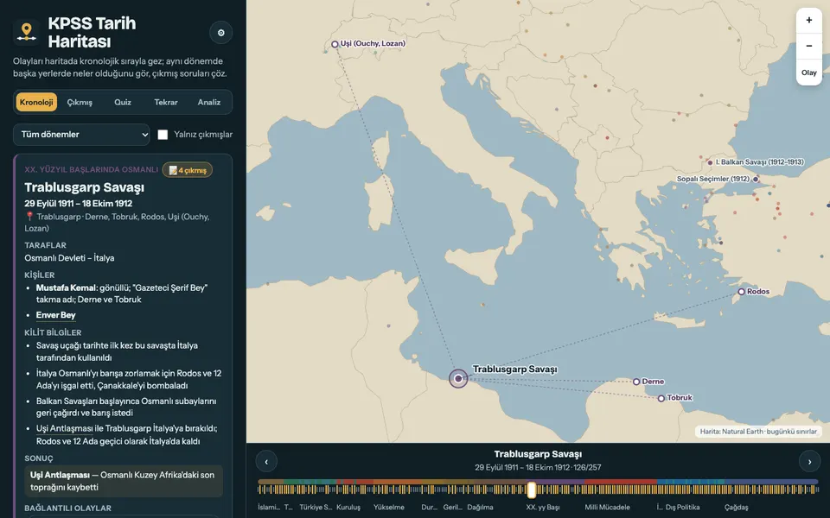Click the 4 çıkmış badge
Image resolution: width=830 pixels, height=518 pixels.
coord(188,170)
